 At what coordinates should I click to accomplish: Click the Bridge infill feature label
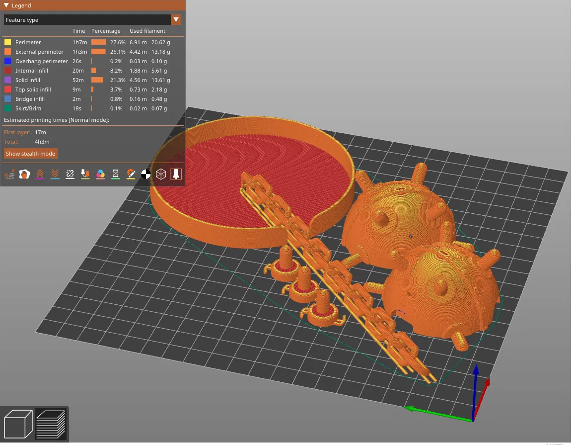tap(30, 99)
